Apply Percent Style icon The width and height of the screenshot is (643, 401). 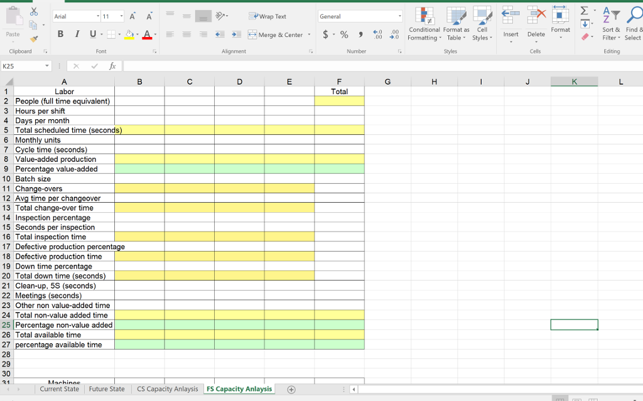click(344, 35)
